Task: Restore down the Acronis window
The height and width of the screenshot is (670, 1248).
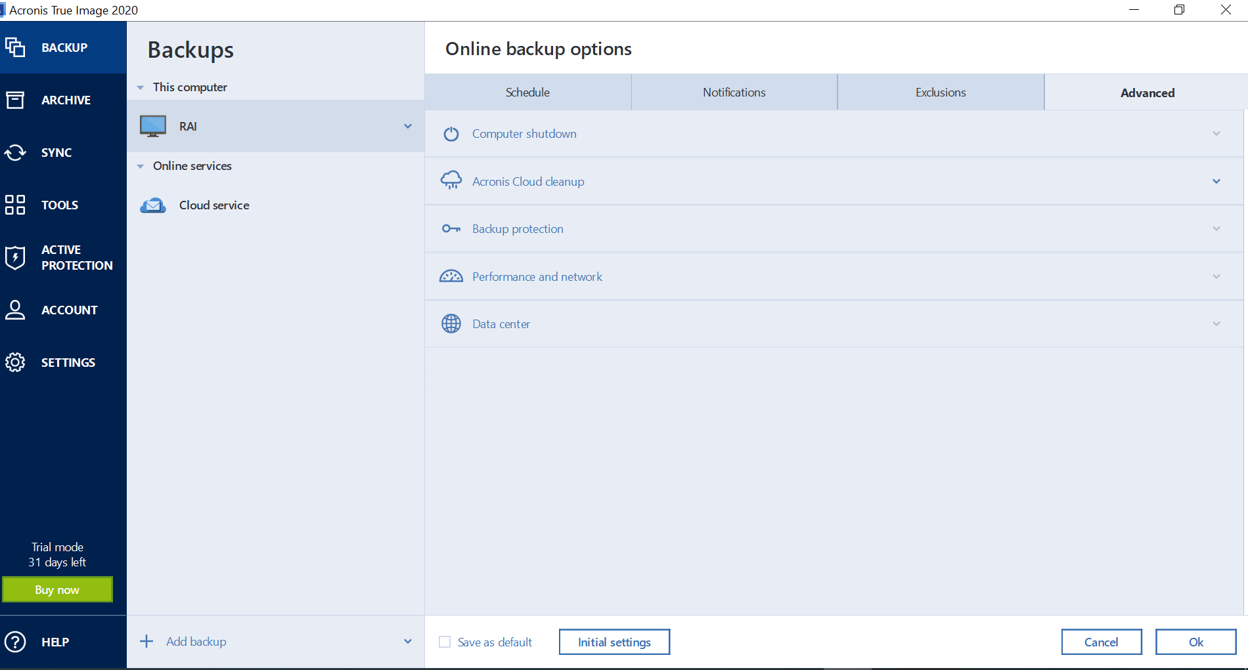Action: click(1179, 10)
